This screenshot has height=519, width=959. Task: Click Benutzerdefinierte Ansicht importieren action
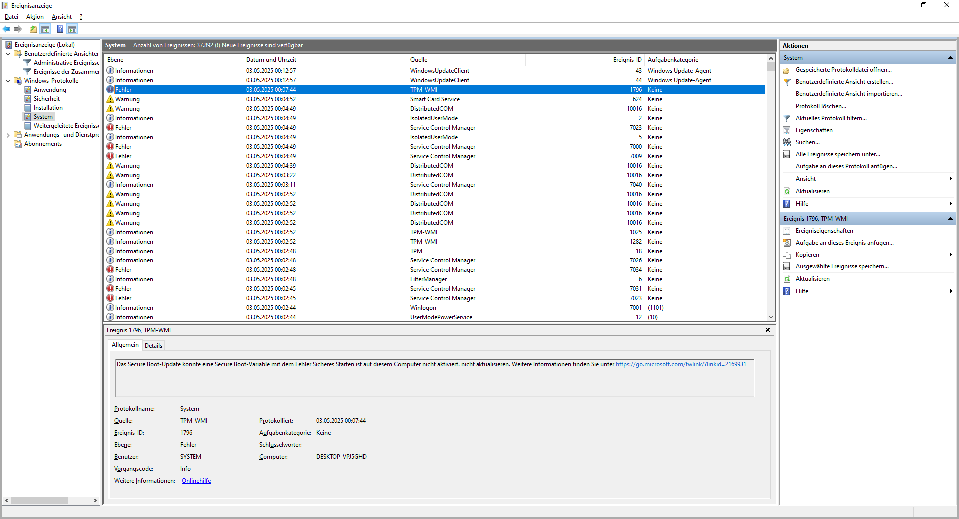[x=849, y=94]
